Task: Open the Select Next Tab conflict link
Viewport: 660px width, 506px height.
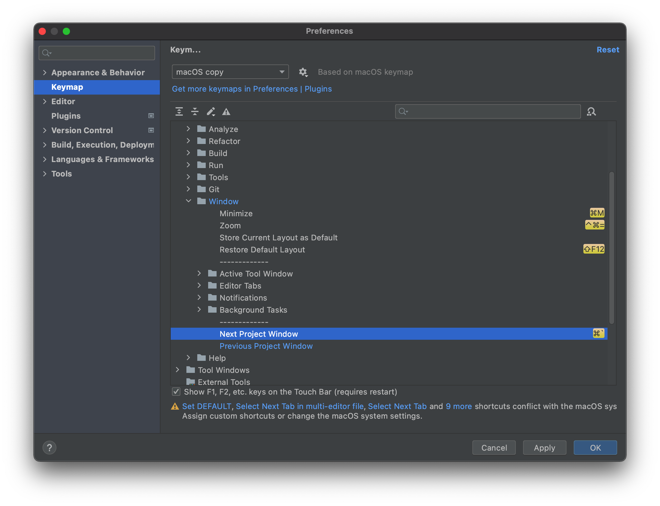Action: click(x=397, y=406)
